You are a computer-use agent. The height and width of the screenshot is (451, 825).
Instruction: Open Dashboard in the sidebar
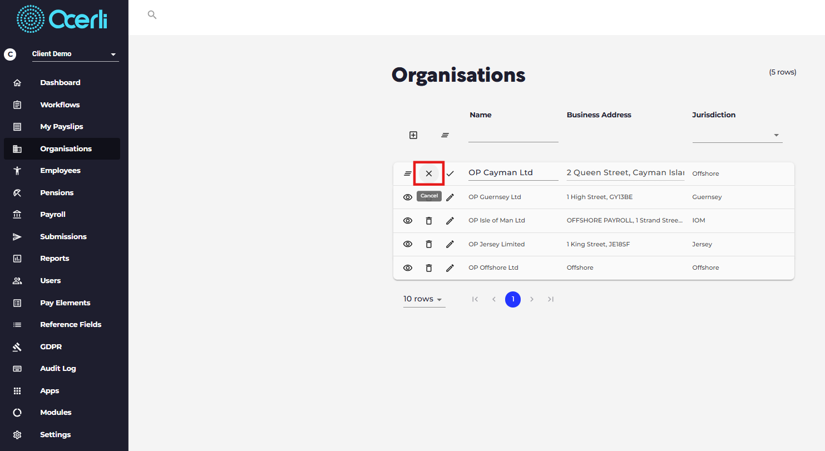coord(62,82)
